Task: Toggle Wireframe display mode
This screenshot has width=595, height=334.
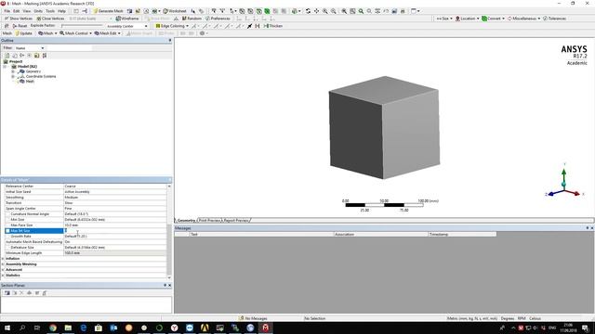Action: [127, 19]
